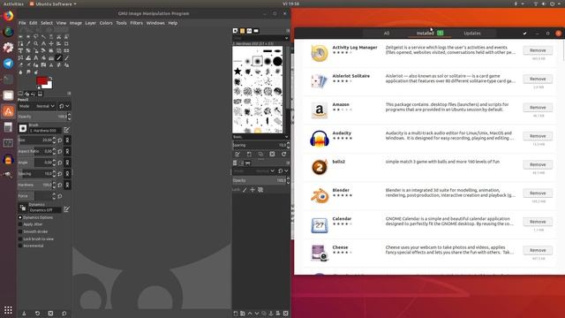Click Remove button for Amazon
Screen dimensions: 565x318
[538, 107]
